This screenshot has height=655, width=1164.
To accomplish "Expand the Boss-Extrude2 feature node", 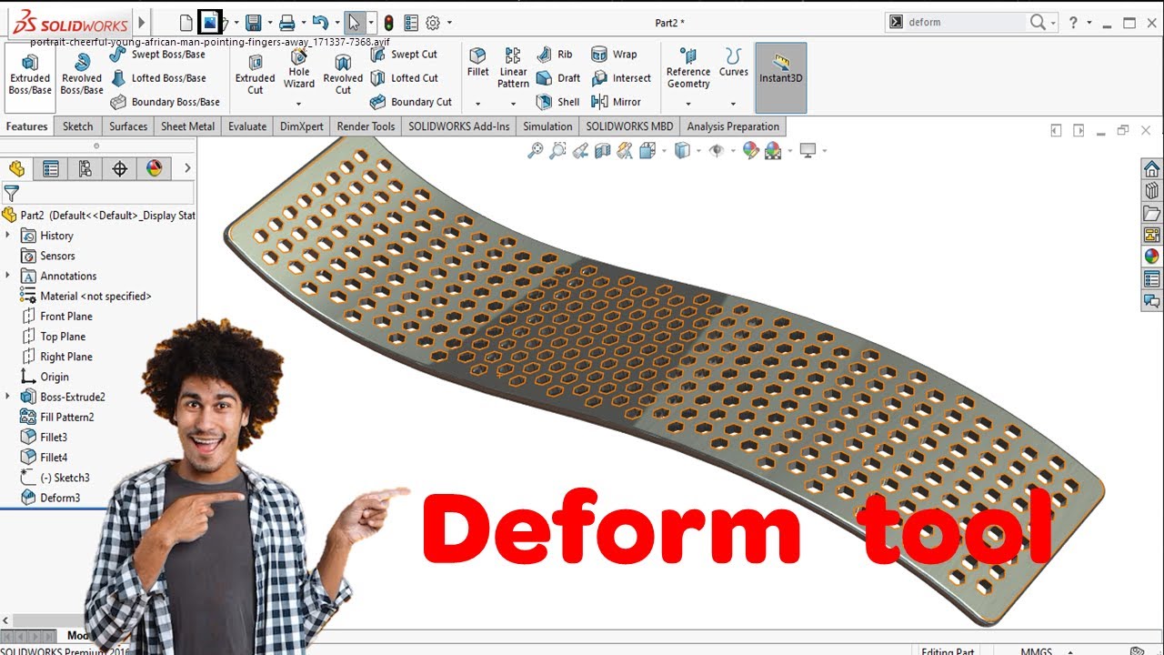I will click(x=8, y=397).
